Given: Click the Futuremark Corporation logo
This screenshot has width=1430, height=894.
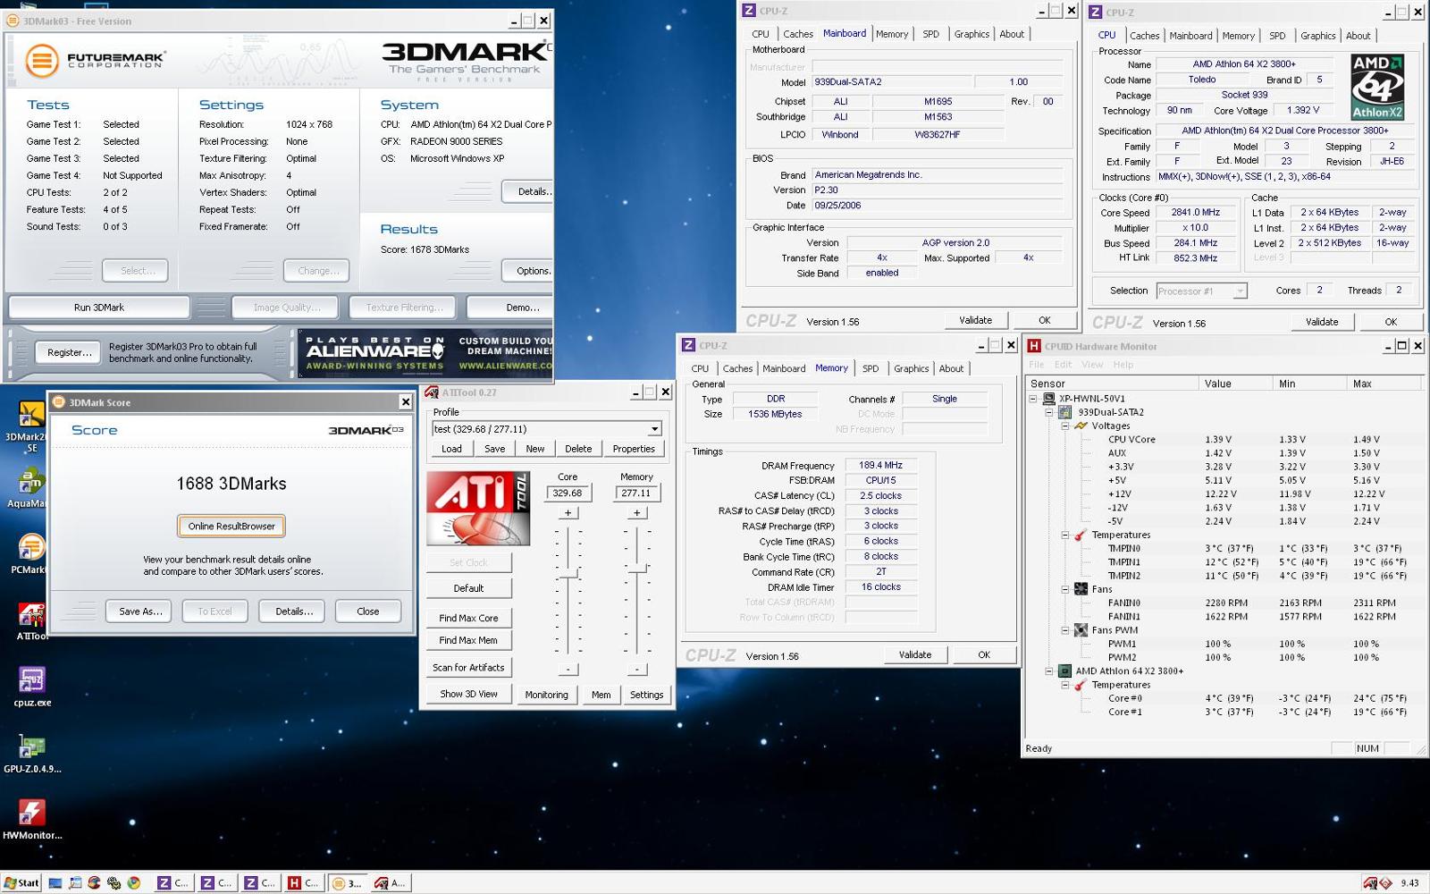Looking at the screenshot, I should click(95, 61).
